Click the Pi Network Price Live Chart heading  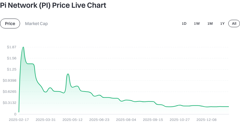pos(53,5)
